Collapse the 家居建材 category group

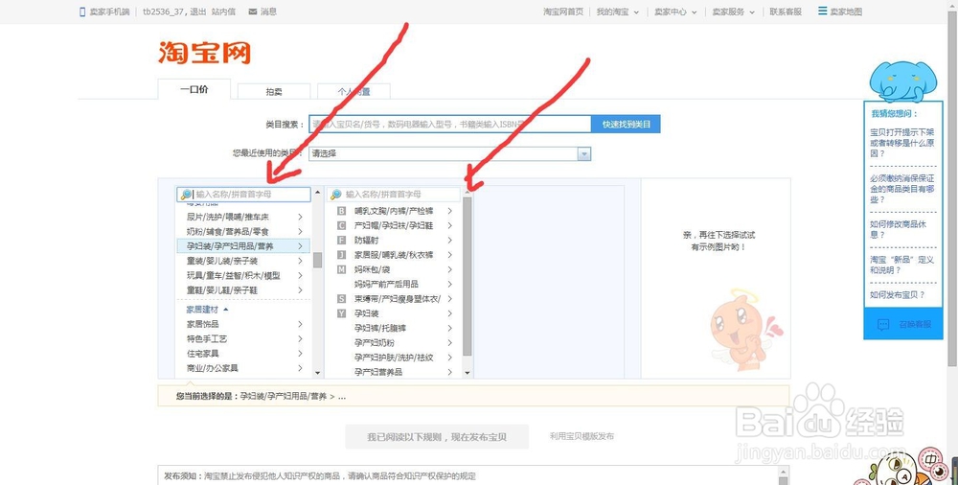click(x=208, y=311)
